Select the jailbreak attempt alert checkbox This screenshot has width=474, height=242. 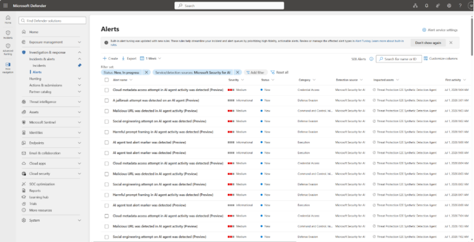pyautogui.click(x=106, y=101)
